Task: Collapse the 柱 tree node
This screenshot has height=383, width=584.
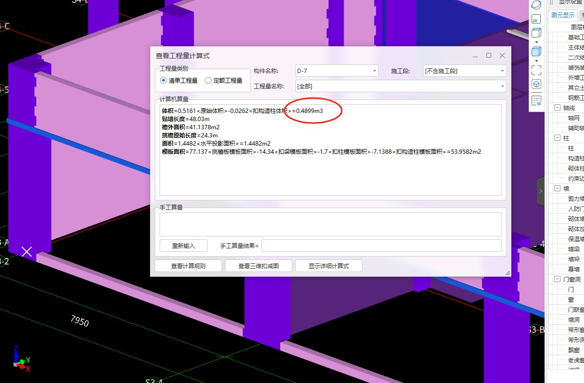Action: point(557,138)
